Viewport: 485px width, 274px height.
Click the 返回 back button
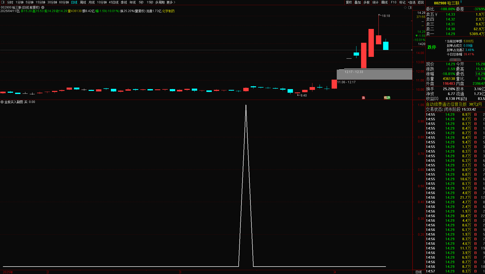pos(421,2)
